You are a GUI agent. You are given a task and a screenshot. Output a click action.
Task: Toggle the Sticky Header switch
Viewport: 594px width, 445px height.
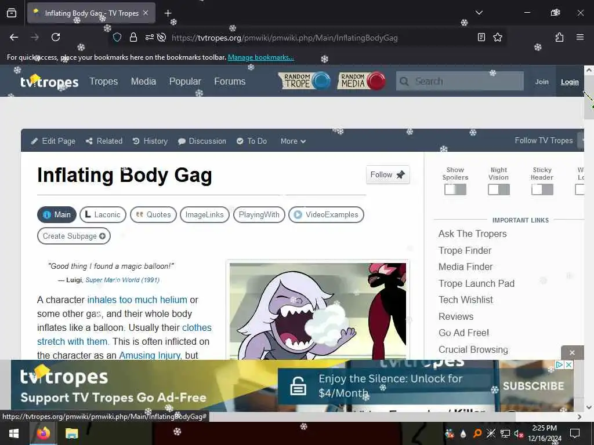(x=542, y=189)
